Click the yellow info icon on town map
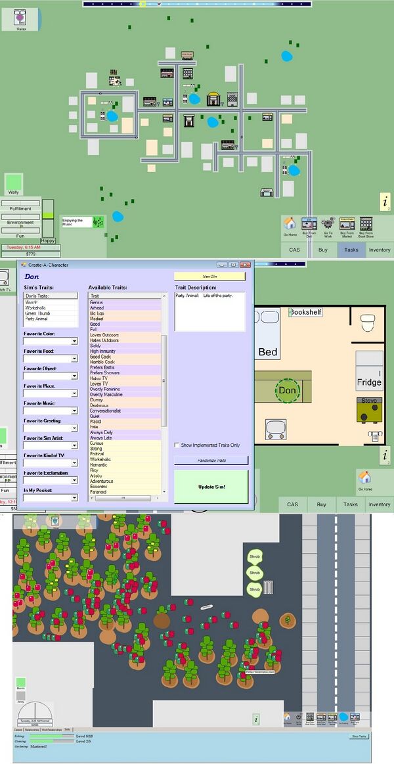The width and height of the screenshot is (394, 764). (x=385, y=202)
